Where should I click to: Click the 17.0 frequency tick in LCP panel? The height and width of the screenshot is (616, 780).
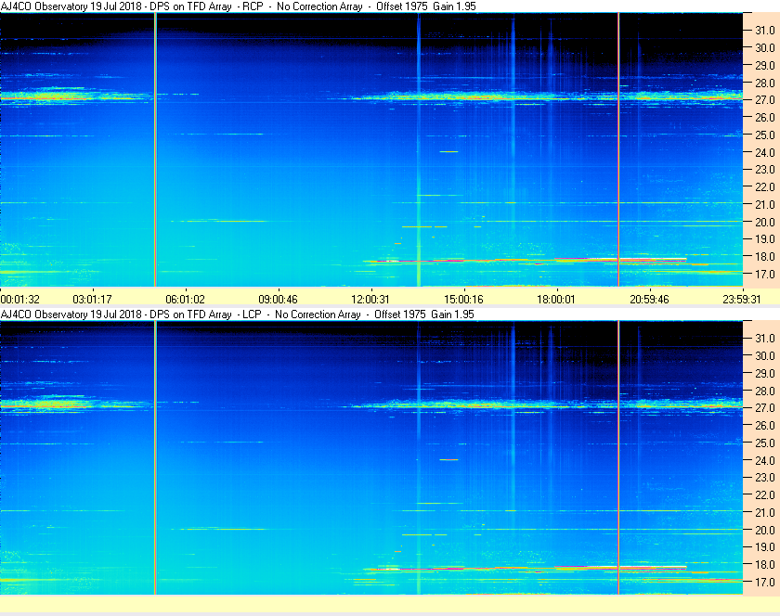765,582
